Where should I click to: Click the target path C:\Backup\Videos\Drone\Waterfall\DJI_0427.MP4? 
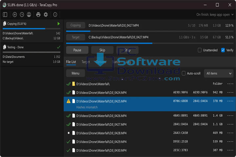pyautogui.click(x=118, y=37)
